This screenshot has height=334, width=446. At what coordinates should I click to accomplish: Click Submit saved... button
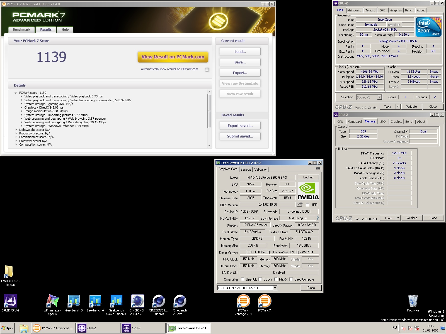pos(240,136)
